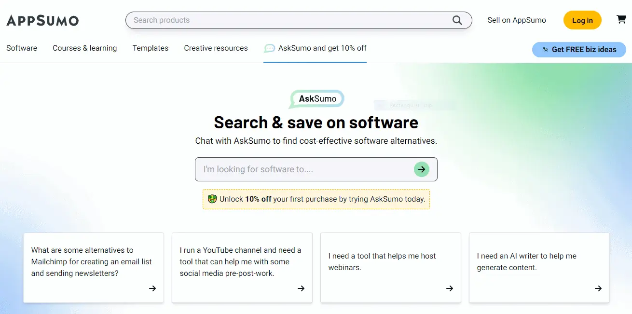Click arrow on host webinars card
Image resolution: width=632 pixels, height=314 pixels.
click(x=450, y=288)
